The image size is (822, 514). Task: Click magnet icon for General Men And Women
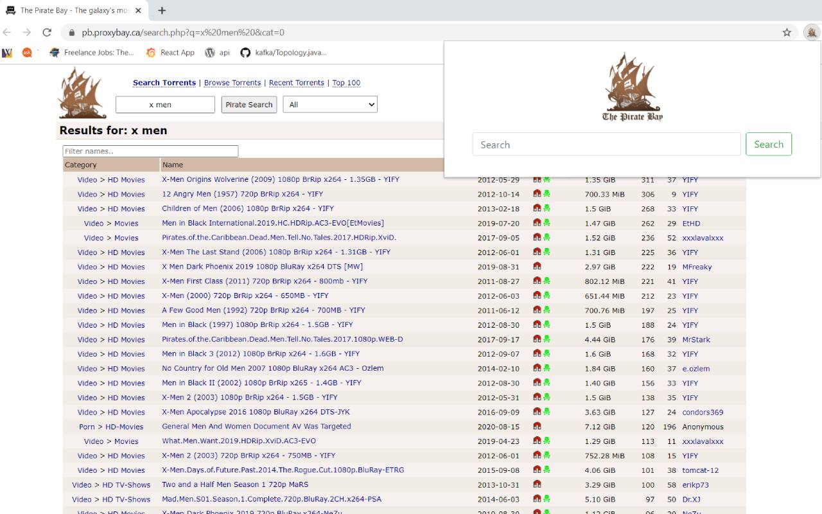[537, 426]
